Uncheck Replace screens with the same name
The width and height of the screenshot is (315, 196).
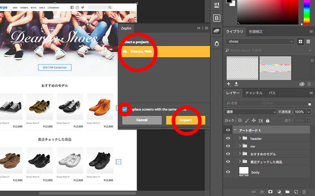[124, 109]
